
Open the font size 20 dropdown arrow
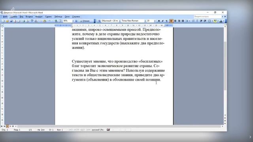point(155,21)
